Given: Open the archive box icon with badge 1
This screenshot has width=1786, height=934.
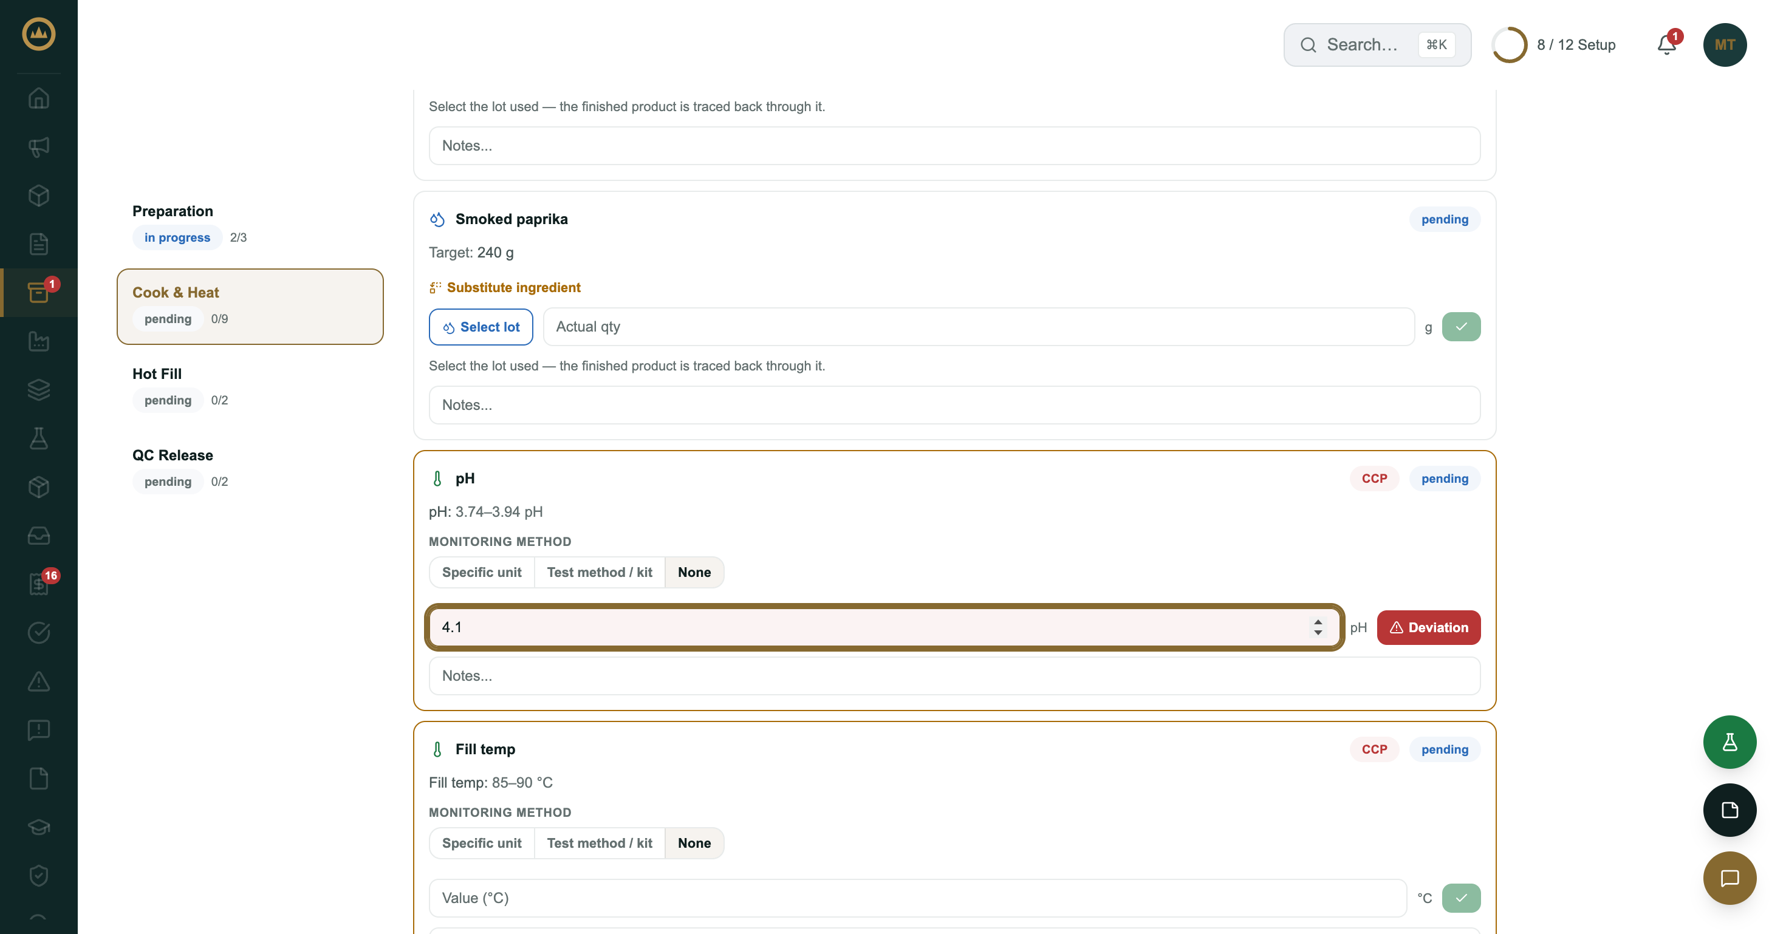Looking at the screenshot, I should (39, 292).
